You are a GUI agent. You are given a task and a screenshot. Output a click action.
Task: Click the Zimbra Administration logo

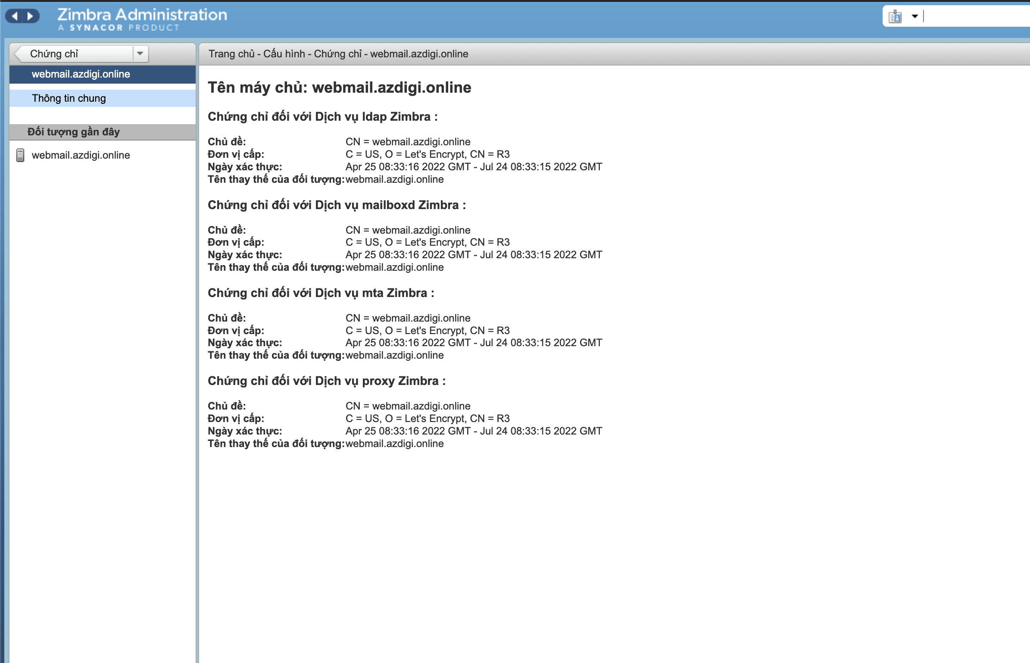142,15
